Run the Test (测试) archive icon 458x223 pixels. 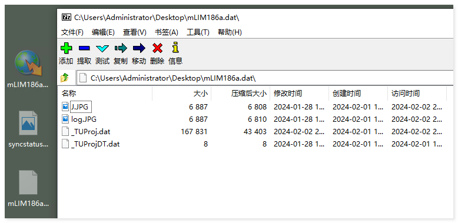coord(102,48)
